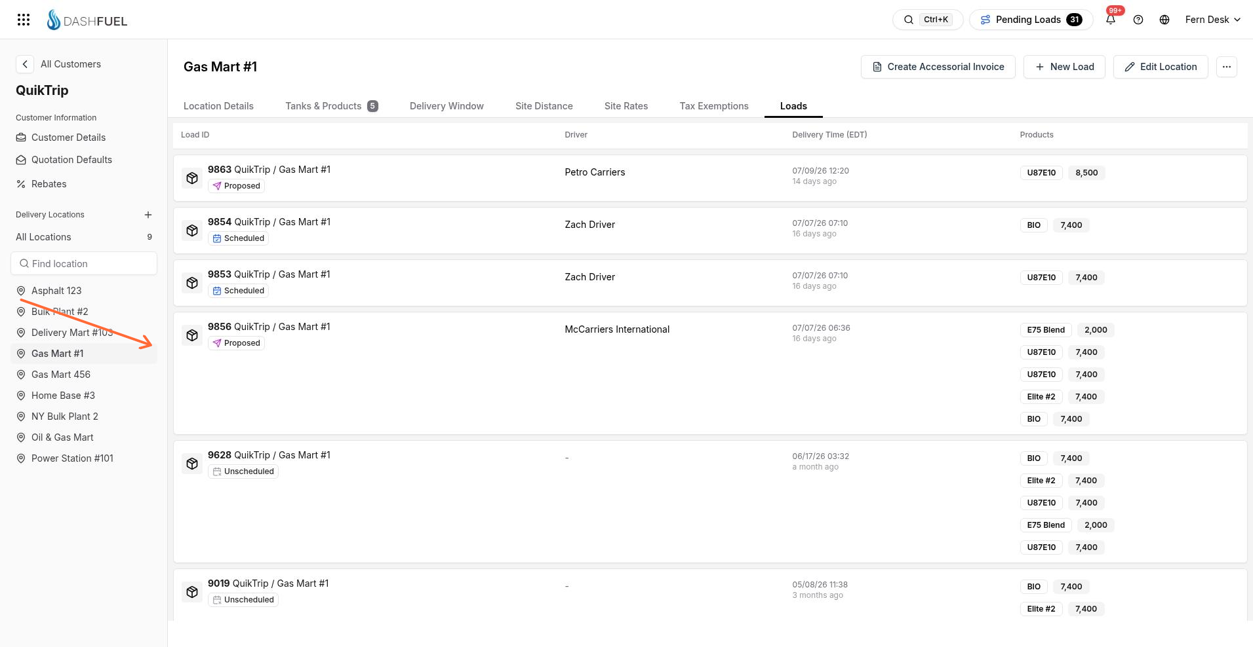The height and width of the screenshot is (647, 1253).
Task: Click Proposed status badge on load 9863
Action: coord(236,186)
